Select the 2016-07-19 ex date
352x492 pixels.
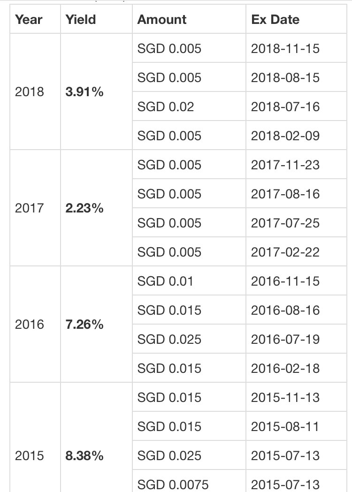tap(285, 340)
